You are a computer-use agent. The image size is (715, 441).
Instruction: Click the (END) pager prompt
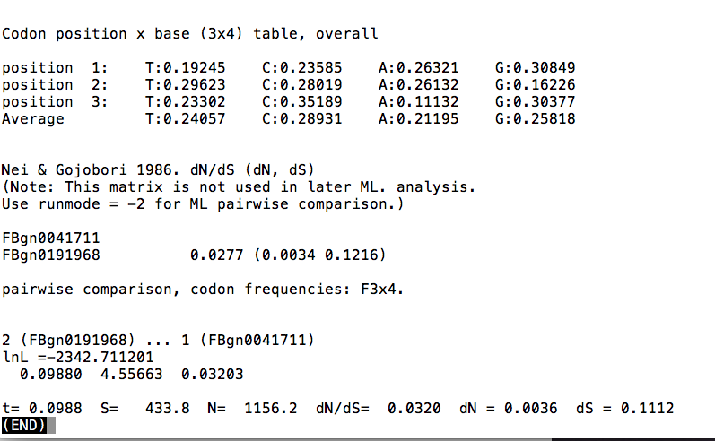[29, 425]
